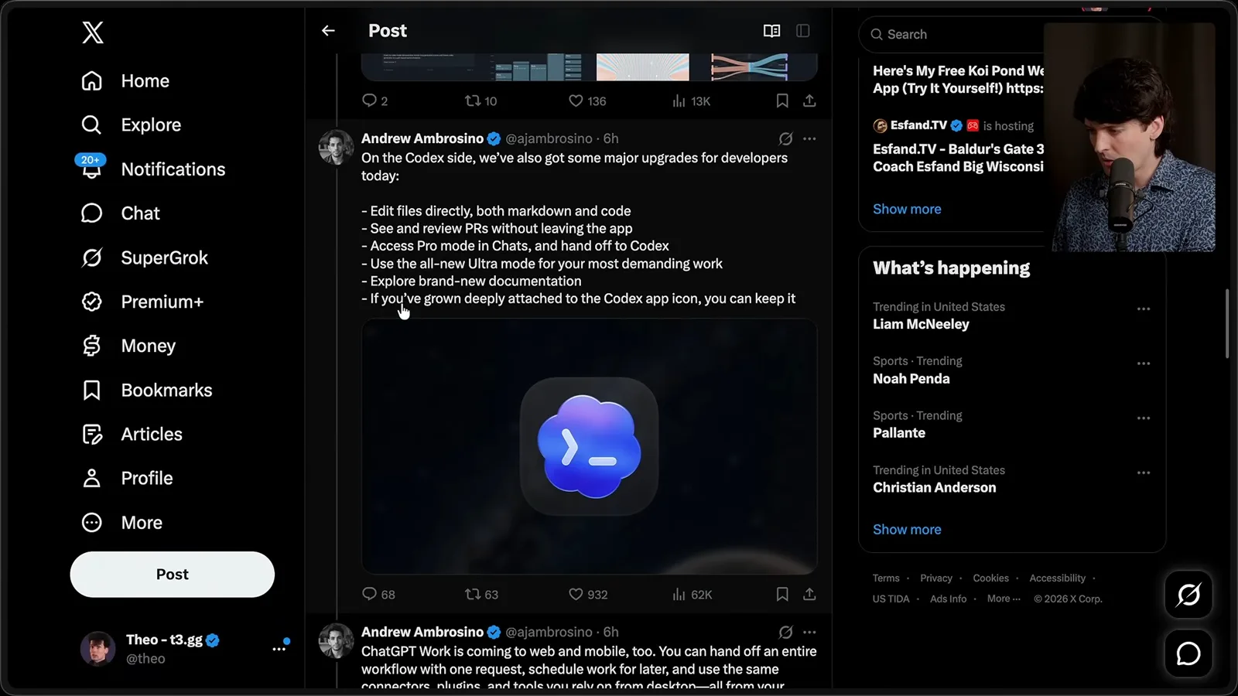Open more options for Liam McNeeley trend
1238x696 pixels.
coord(1144,309)
